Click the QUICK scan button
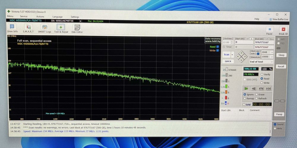This screenshot has width=297, height=148. 228,61
